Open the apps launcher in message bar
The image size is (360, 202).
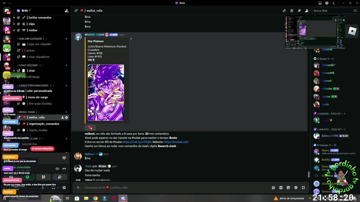point(303,188)
